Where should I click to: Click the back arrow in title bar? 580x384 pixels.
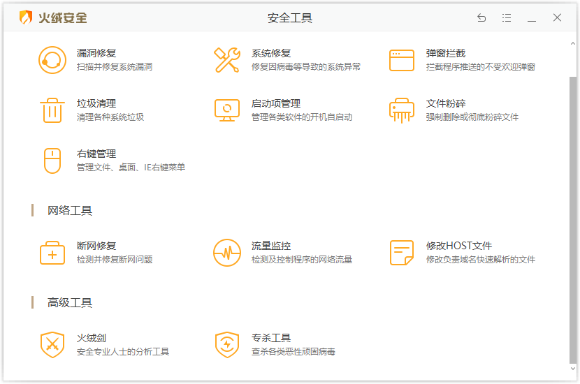pos(481,18)
